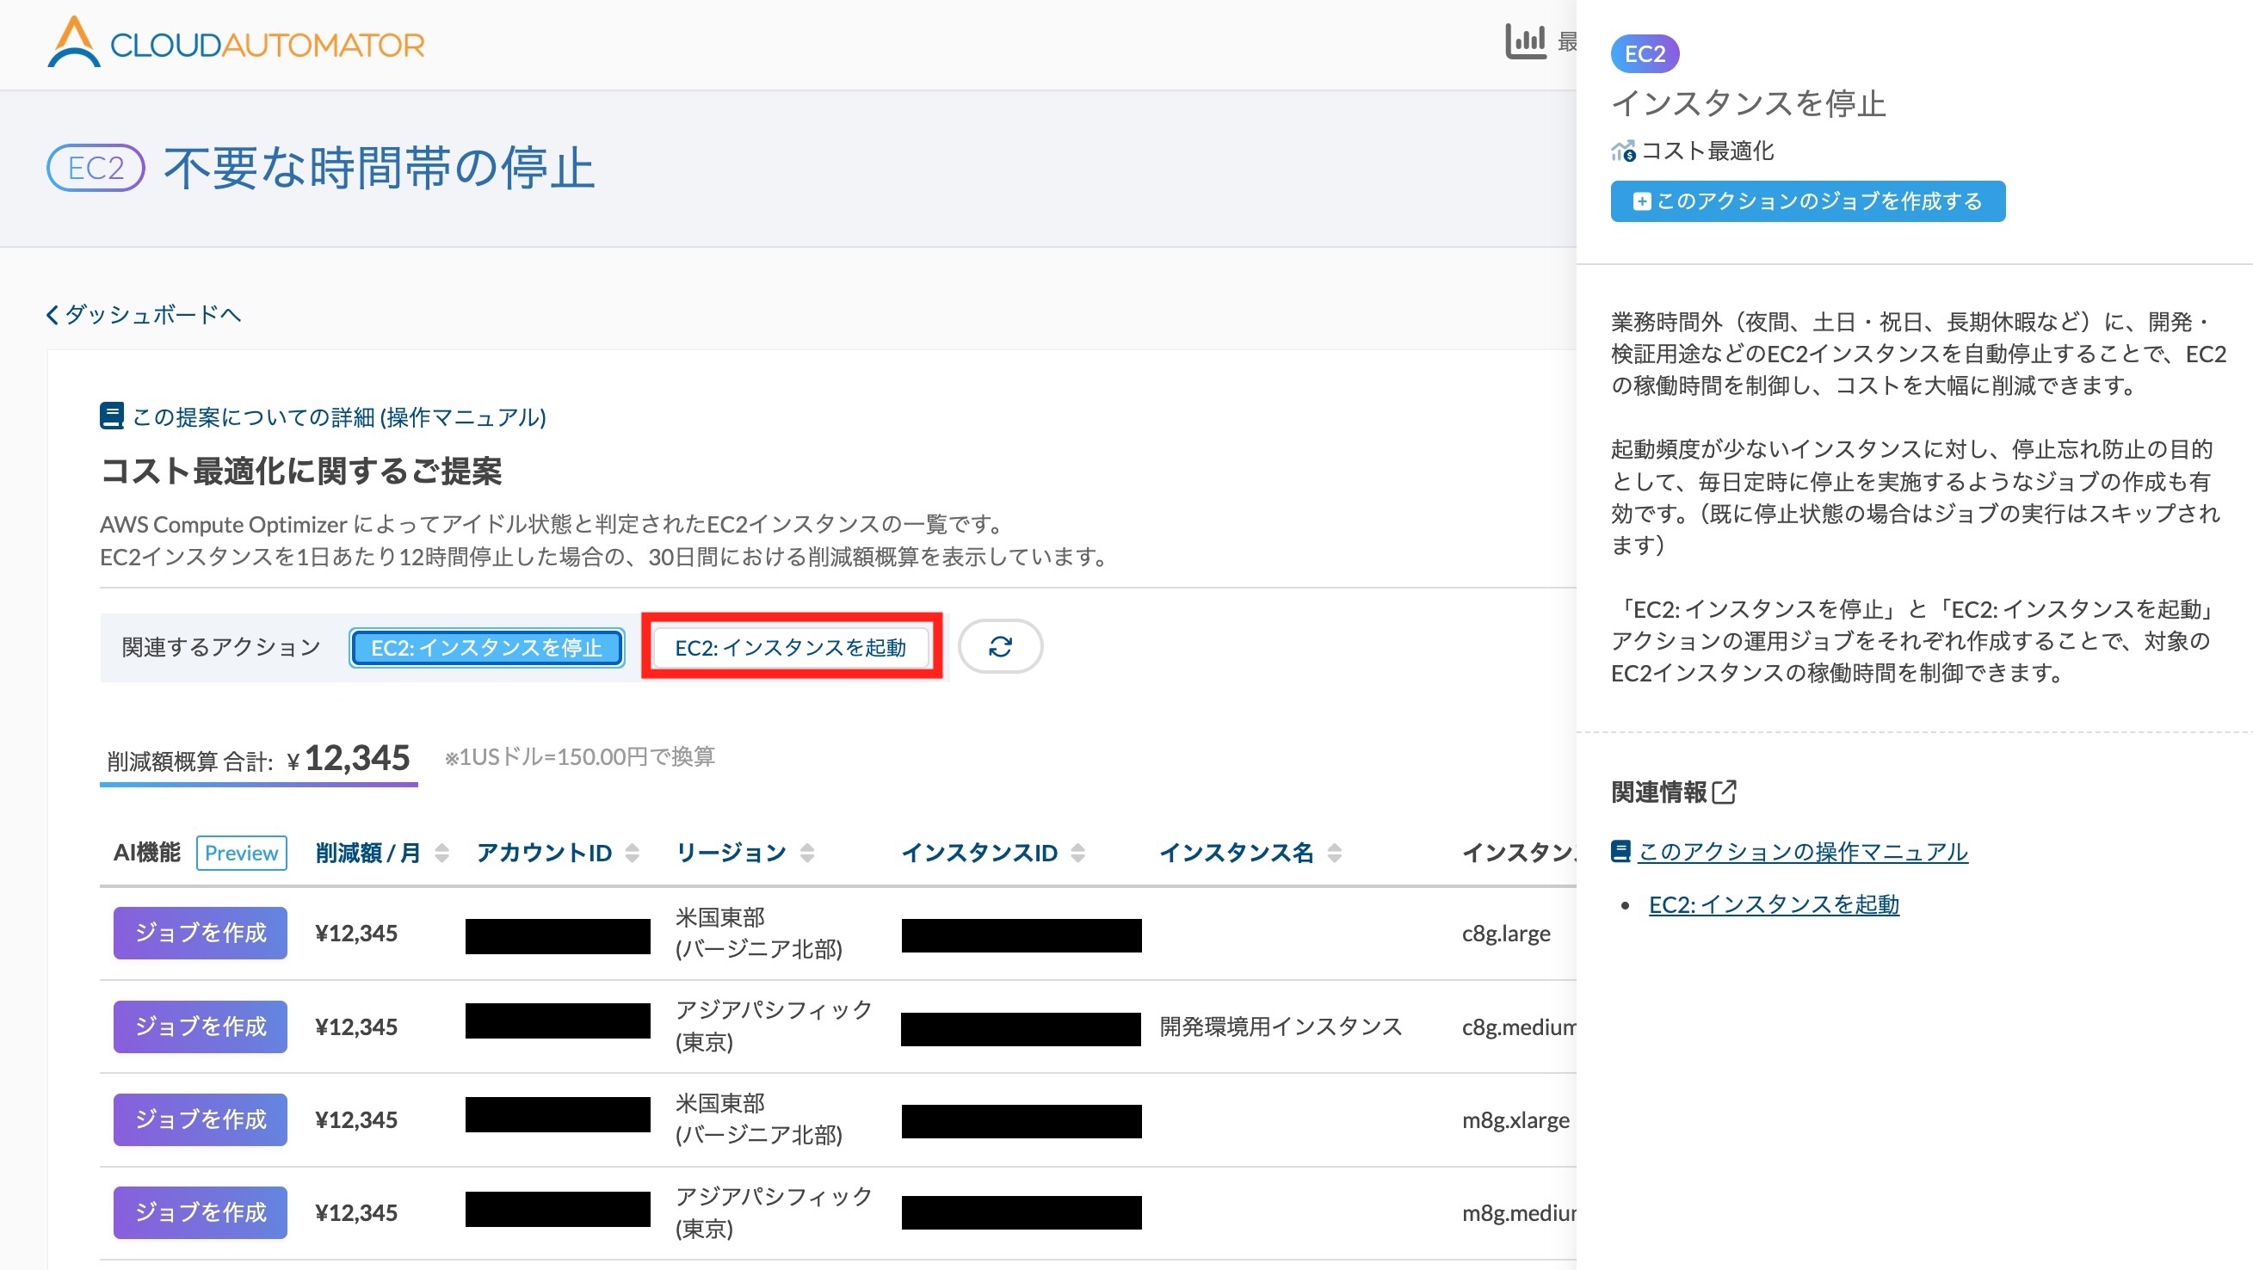Click the インスタンスを停止 panel title

1749,103
